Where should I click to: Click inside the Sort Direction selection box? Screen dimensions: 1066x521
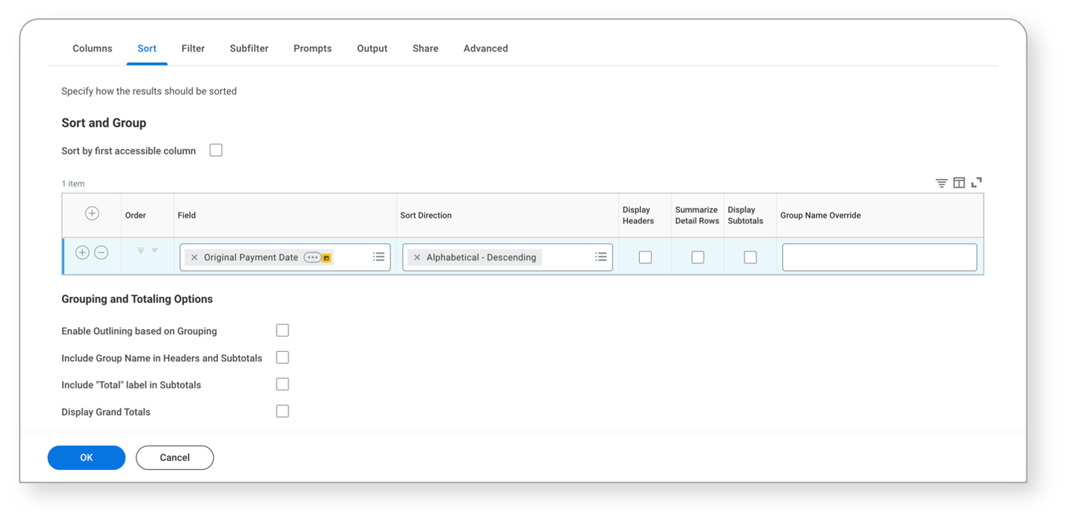507,257
